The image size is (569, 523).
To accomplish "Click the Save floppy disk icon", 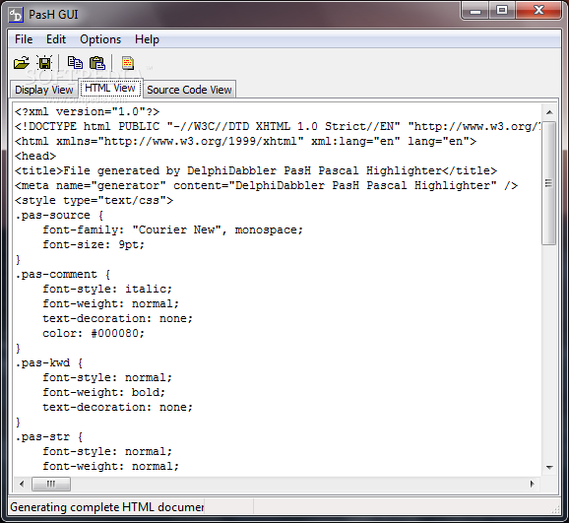I will coord(44,63).
